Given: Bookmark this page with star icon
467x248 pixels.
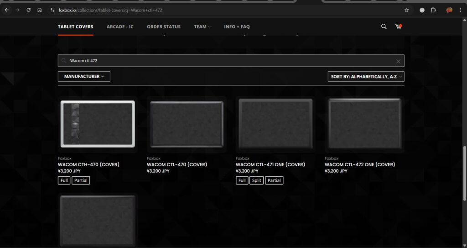Looking at the screenshot, I should click(x=406, y=10).
